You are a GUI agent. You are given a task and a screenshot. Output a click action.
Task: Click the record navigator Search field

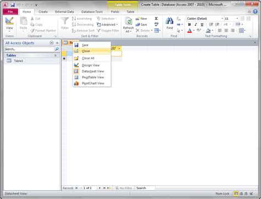(x=145, y=188)
